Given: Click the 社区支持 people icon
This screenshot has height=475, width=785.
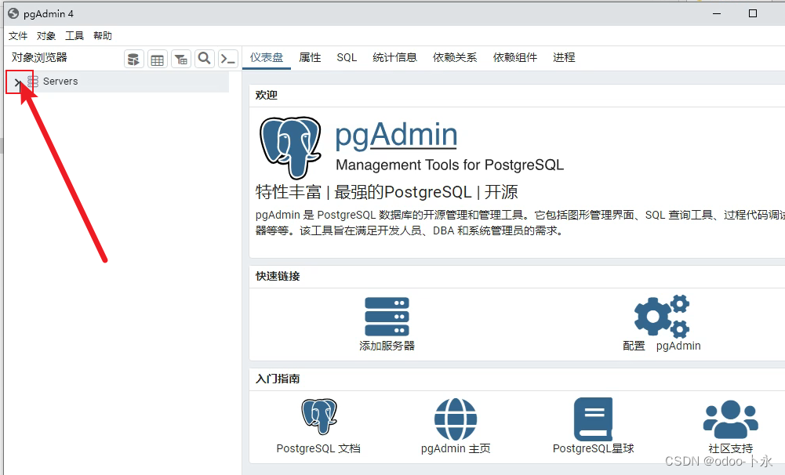Looking at the screenshot, I should [x=730, y=419].
